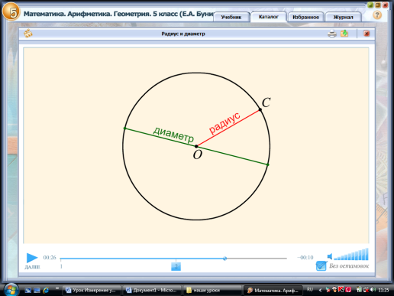This screenshot has width=394, height=296.
Task: Launch Internet Explorer from quick launch
Action: (46, 290)
